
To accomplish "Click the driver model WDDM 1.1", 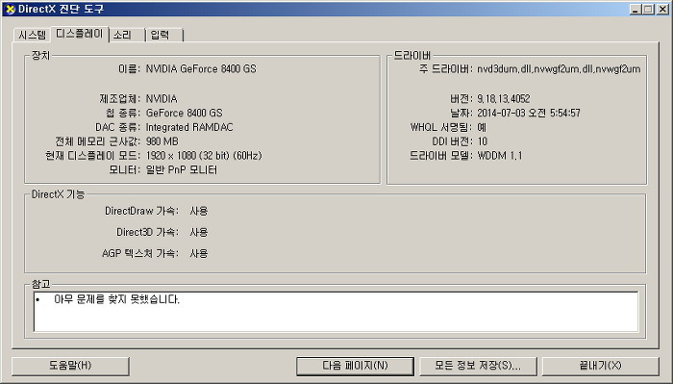I will [500, 156].
